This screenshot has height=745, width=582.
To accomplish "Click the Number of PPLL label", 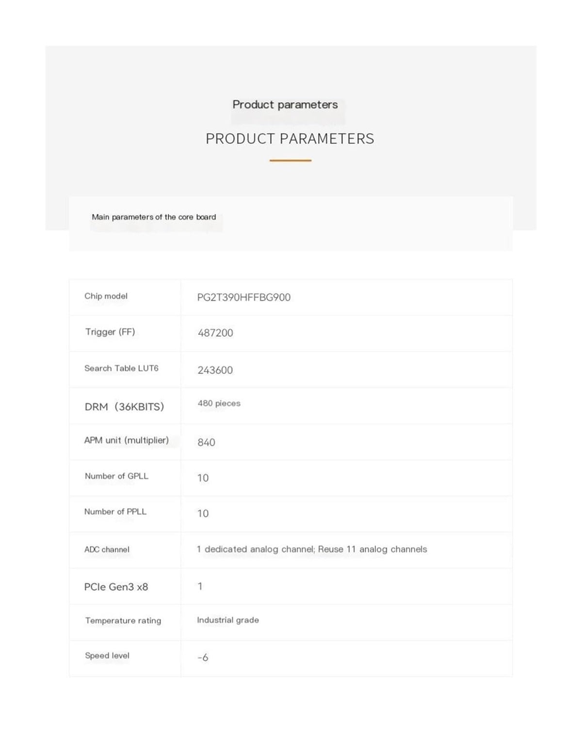I will click(x=115, y=512).
